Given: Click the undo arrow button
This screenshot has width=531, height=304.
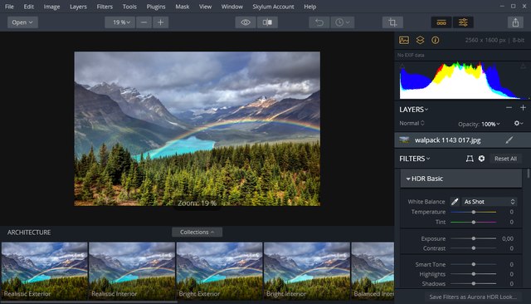Looking at the screenshot, I should (319, 22).
